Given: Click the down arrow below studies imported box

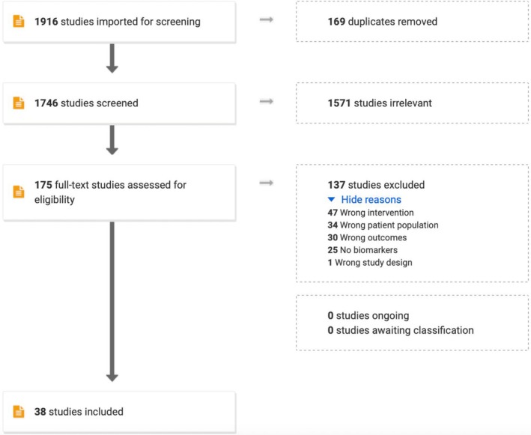Looking at the screenshot, I should [x=112, y=58].
